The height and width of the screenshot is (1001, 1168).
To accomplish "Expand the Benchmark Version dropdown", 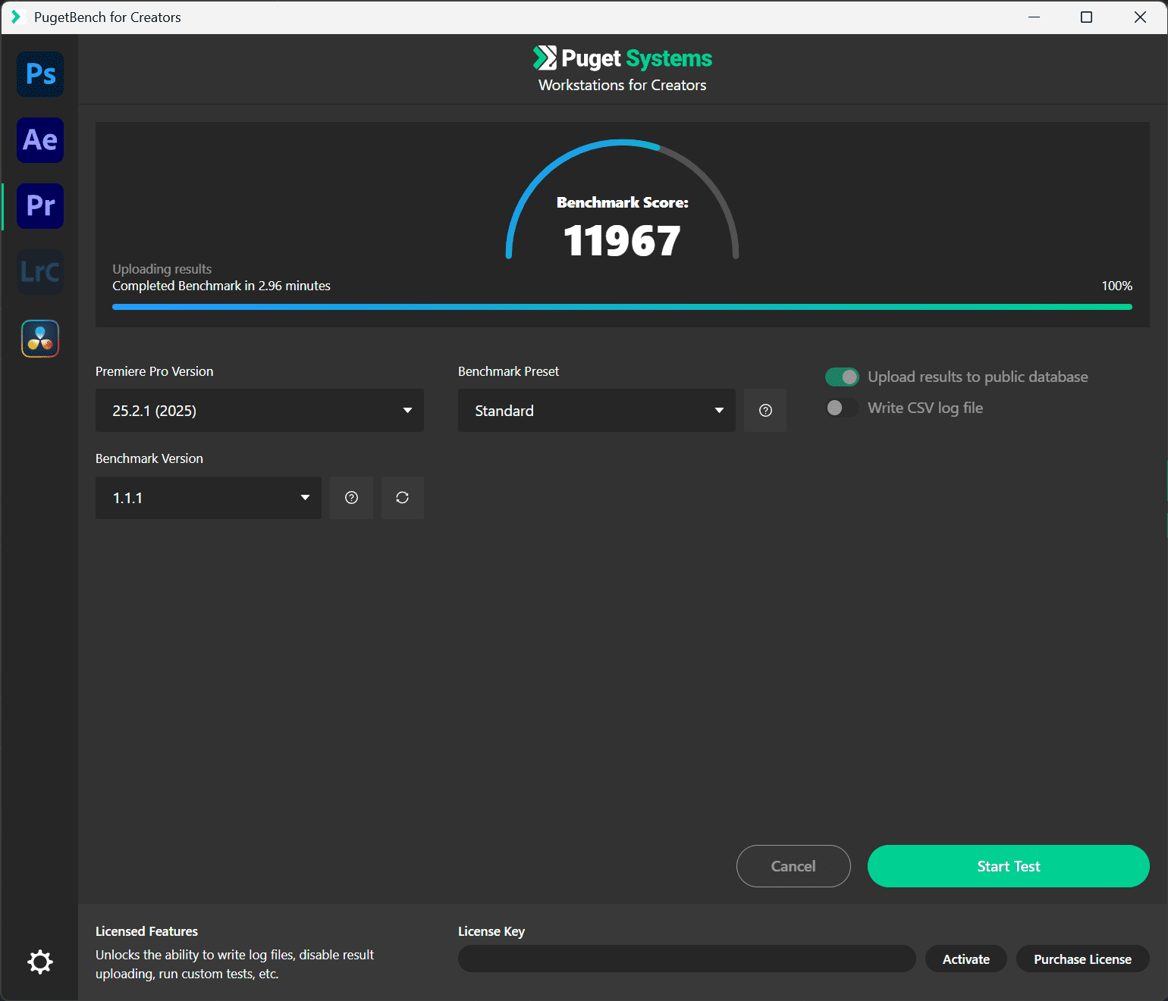I will [x=208, y=497].
